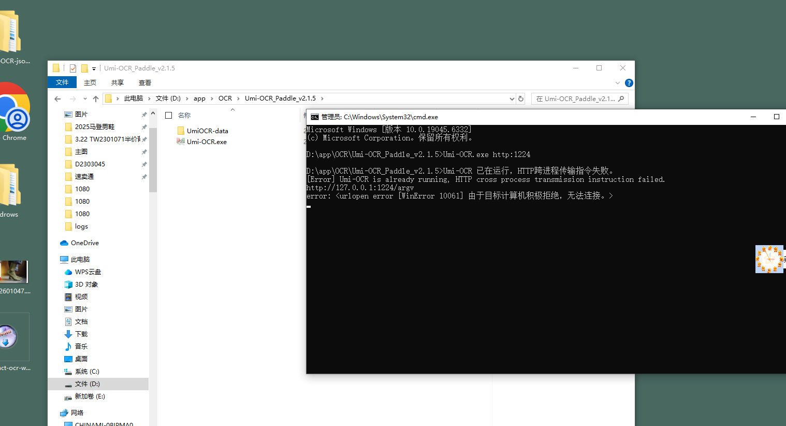Expand the chevron after OCR breadcrumb

pyautogui.click(x=238, y=98)
